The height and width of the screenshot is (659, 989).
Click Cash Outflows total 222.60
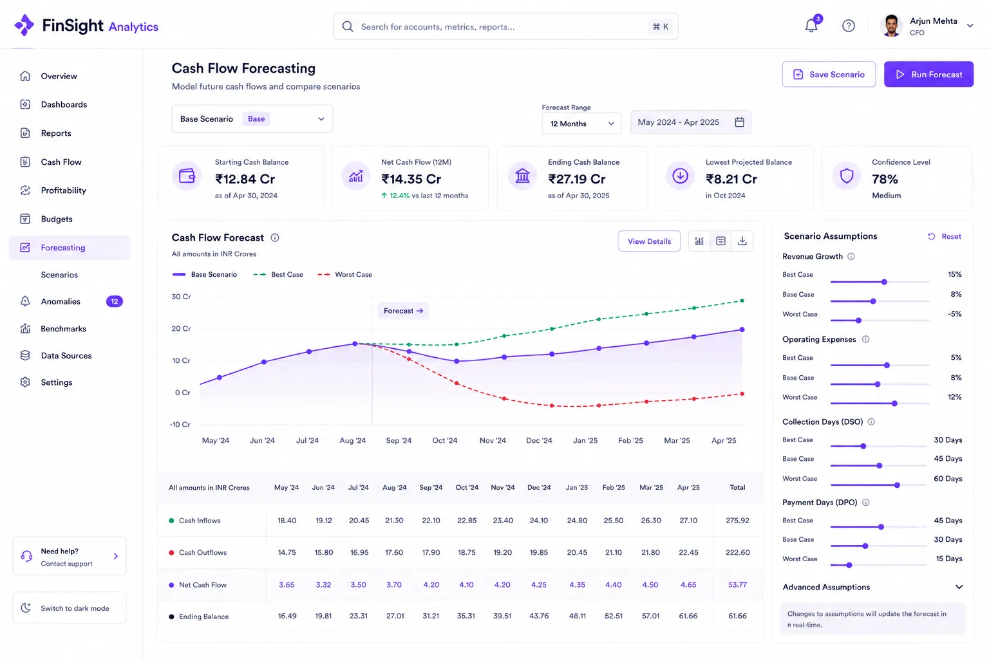[738, 553]
